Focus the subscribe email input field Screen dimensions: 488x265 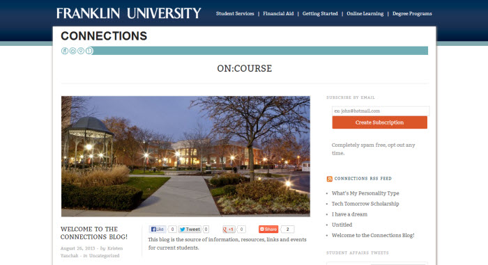pos(381,111)
